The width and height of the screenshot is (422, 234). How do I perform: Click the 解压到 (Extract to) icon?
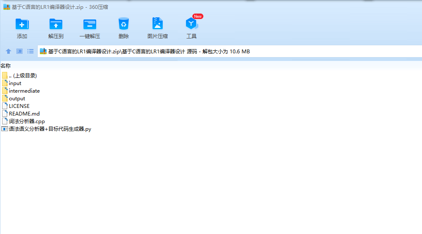point(56,24)
